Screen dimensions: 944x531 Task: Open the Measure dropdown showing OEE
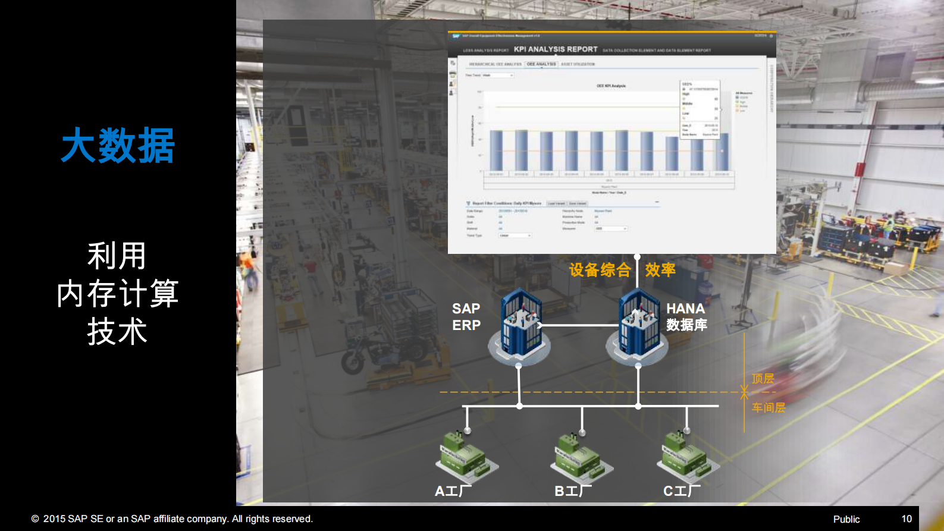pyautogui.click(x=611, y=229)
